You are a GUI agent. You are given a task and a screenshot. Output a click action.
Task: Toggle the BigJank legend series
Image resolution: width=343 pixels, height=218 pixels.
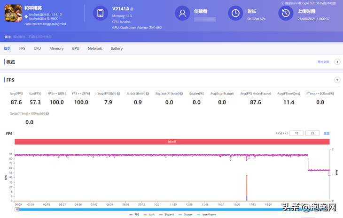tap(166, 215)
